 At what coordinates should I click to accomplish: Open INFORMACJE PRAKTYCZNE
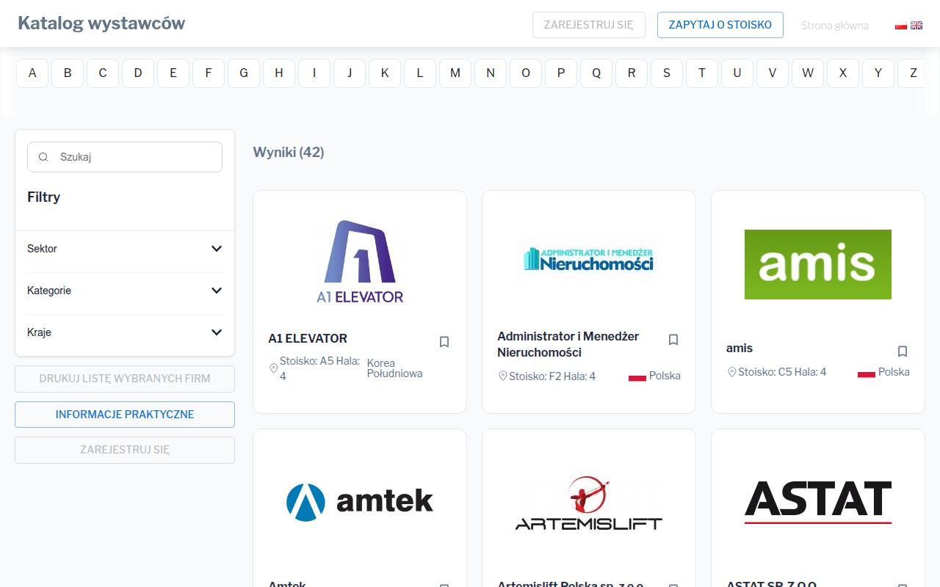coord(125,415)
